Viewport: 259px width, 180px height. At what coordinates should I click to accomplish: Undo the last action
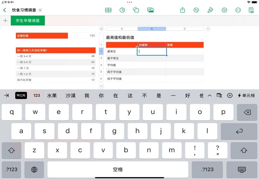coord(196,10)
